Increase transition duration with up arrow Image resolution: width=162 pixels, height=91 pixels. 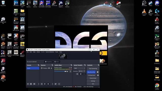(x=84, y=71)
